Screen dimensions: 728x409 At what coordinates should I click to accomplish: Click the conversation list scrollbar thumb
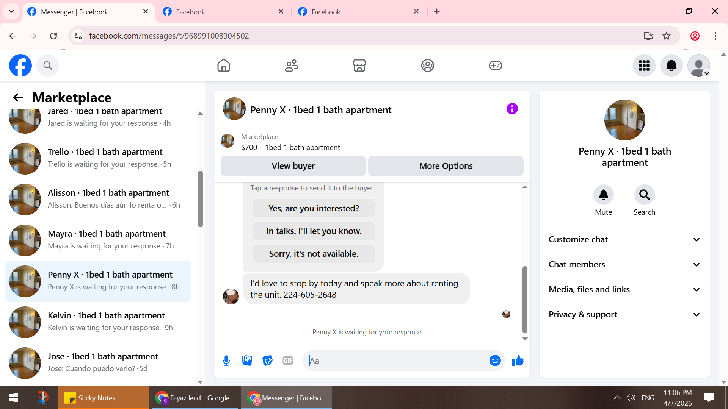click(x=200, y=199)
